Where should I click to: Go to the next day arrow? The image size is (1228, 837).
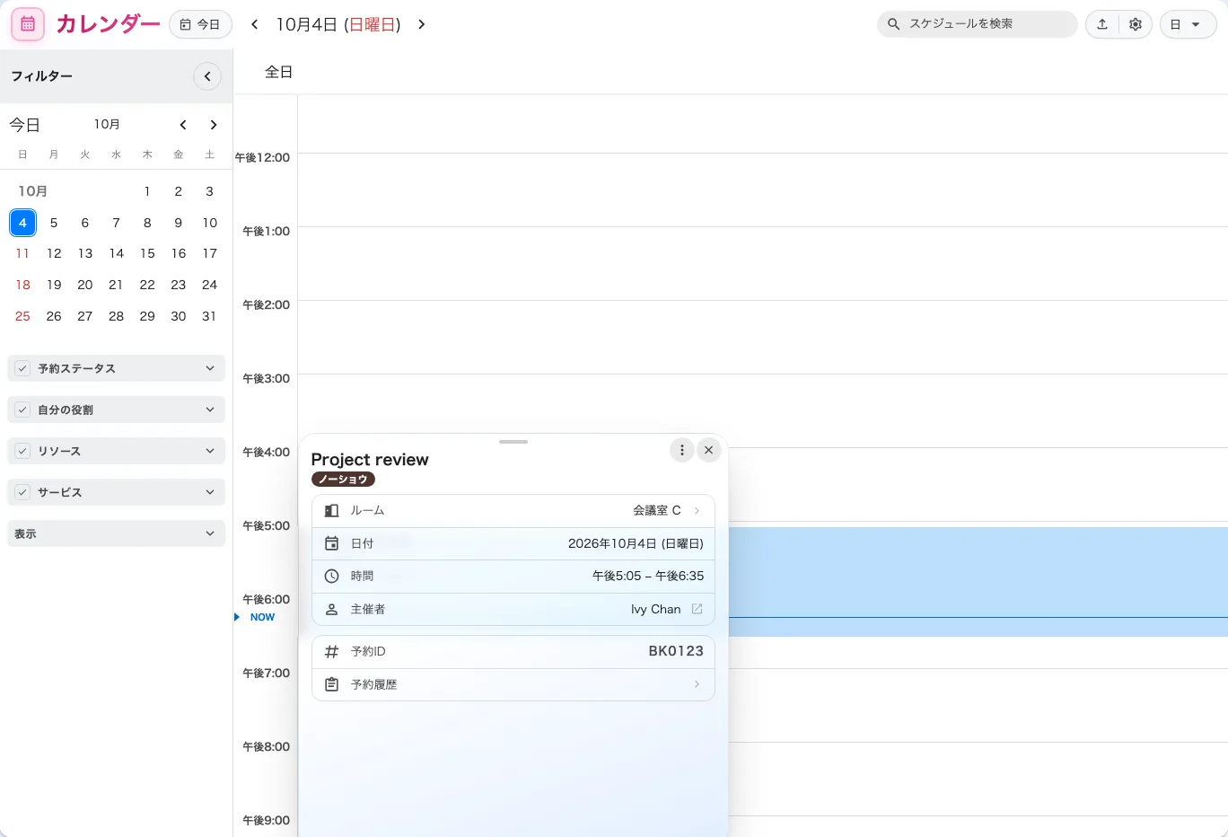tap(422, 24)
